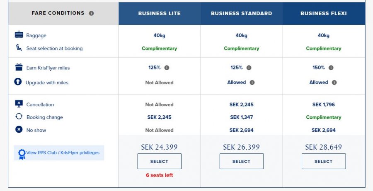The height and width of the screenshot is (191, 373).
Task: Select the Business Flexi fare
Action: point(323,161)
